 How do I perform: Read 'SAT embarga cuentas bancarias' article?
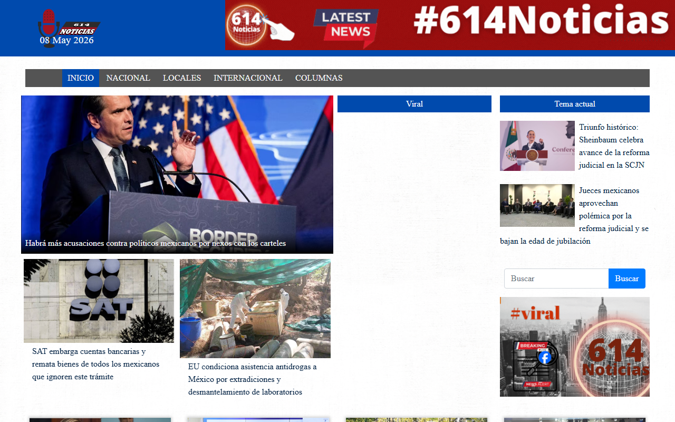coord(96,364)
